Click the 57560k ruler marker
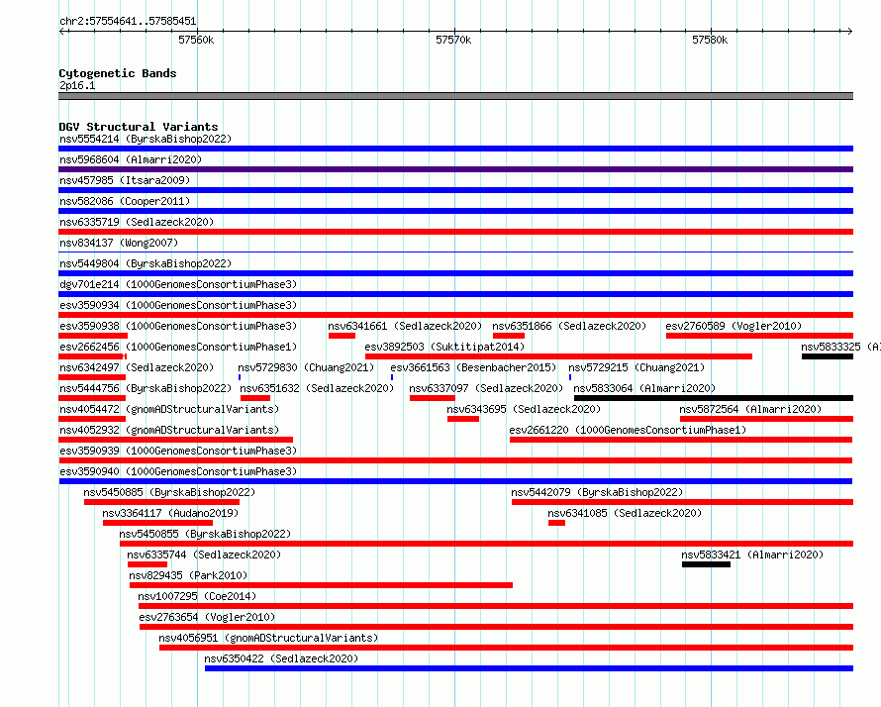This screenshot has width=881, height=707. pos(196,40)
